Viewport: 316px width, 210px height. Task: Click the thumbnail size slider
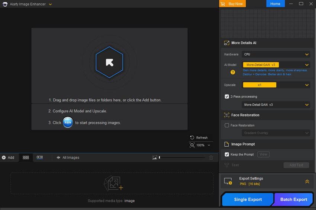[x=182, y=157]
